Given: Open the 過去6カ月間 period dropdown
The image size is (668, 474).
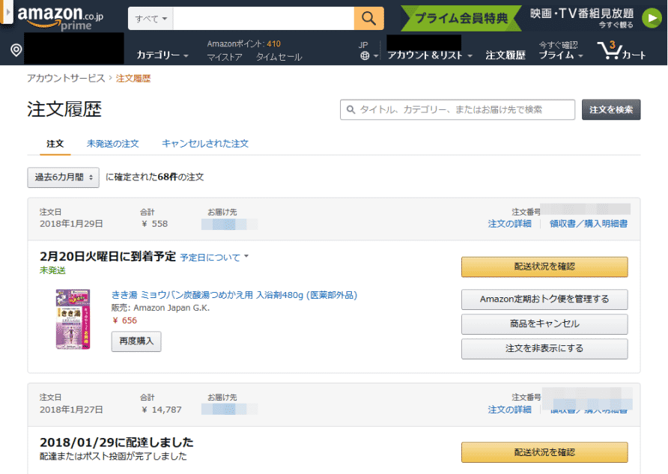Looking at the screenshot, I should tap(64, 177).
